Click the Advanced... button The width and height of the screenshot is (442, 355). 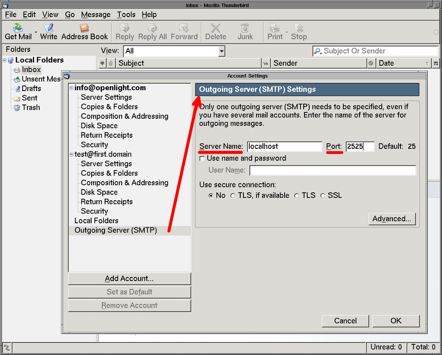pyautogui.click(x=392, y=219)
